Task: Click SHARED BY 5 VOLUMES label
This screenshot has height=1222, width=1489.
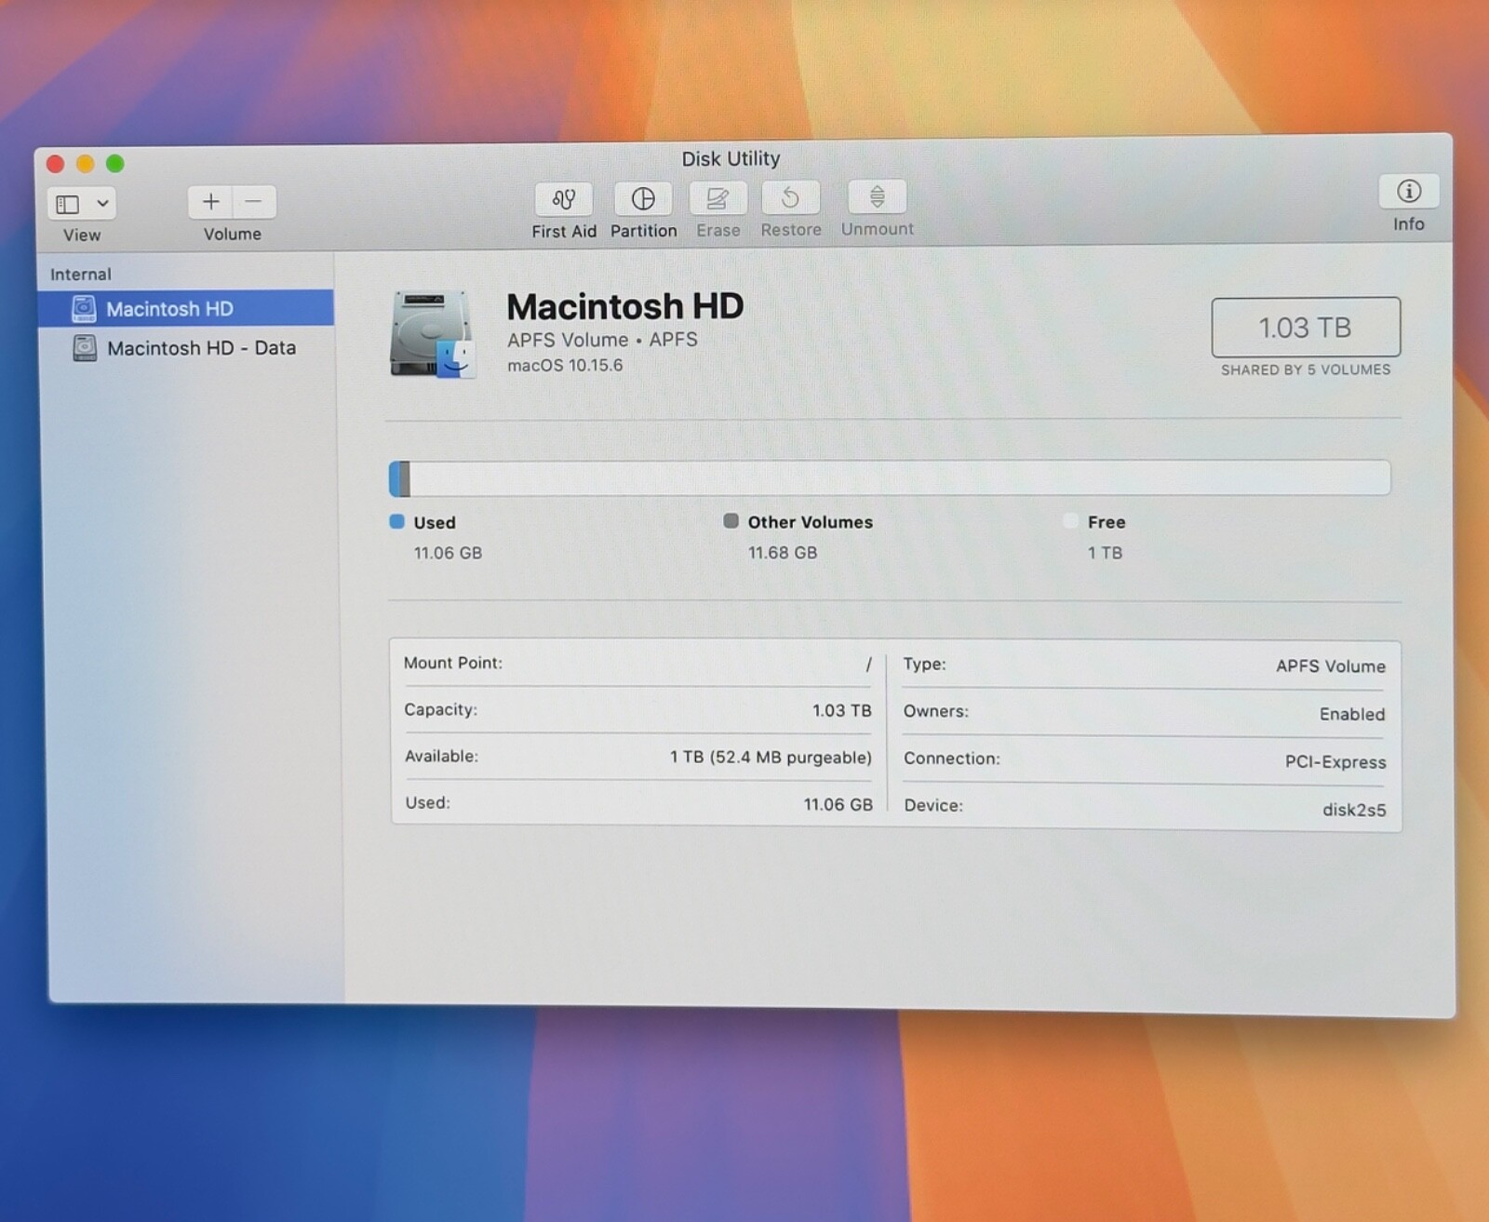Action: tap(1306, 369)
